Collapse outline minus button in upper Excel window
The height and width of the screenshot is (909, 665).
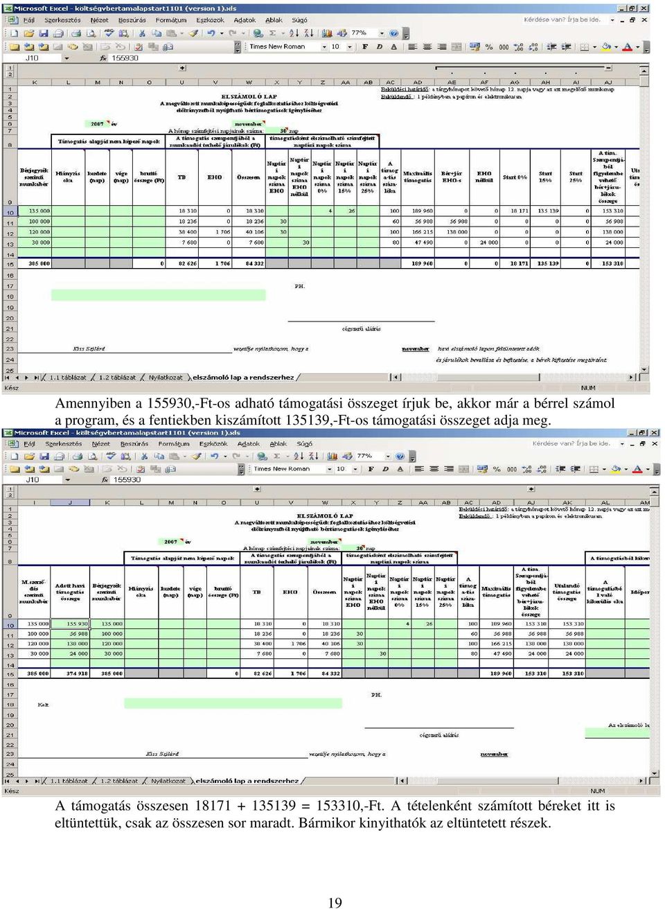(609, 68)
